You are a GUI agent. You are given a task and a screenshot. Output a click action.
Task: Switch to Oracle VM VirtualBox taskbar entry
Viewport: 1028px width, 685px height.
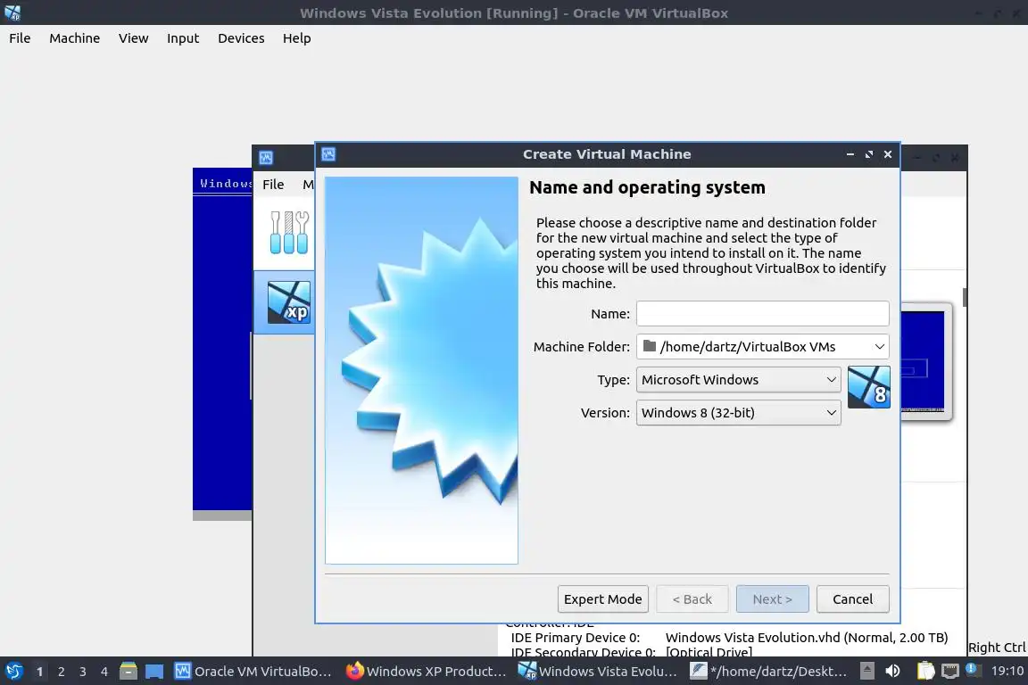pos(253,672)
